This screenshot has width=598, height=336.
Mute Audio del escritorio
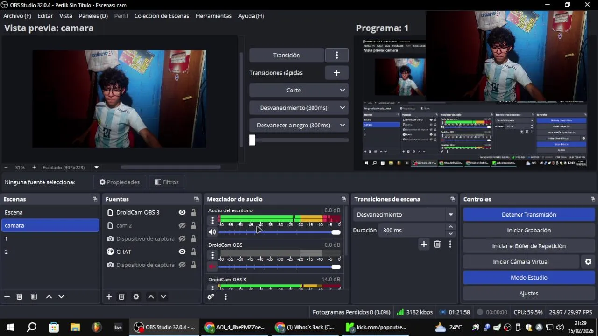point(212,232)
